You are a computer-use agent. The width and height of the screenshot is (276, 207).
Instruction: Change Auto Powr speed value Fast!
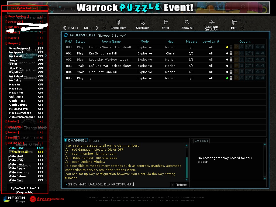coord(40,148)
